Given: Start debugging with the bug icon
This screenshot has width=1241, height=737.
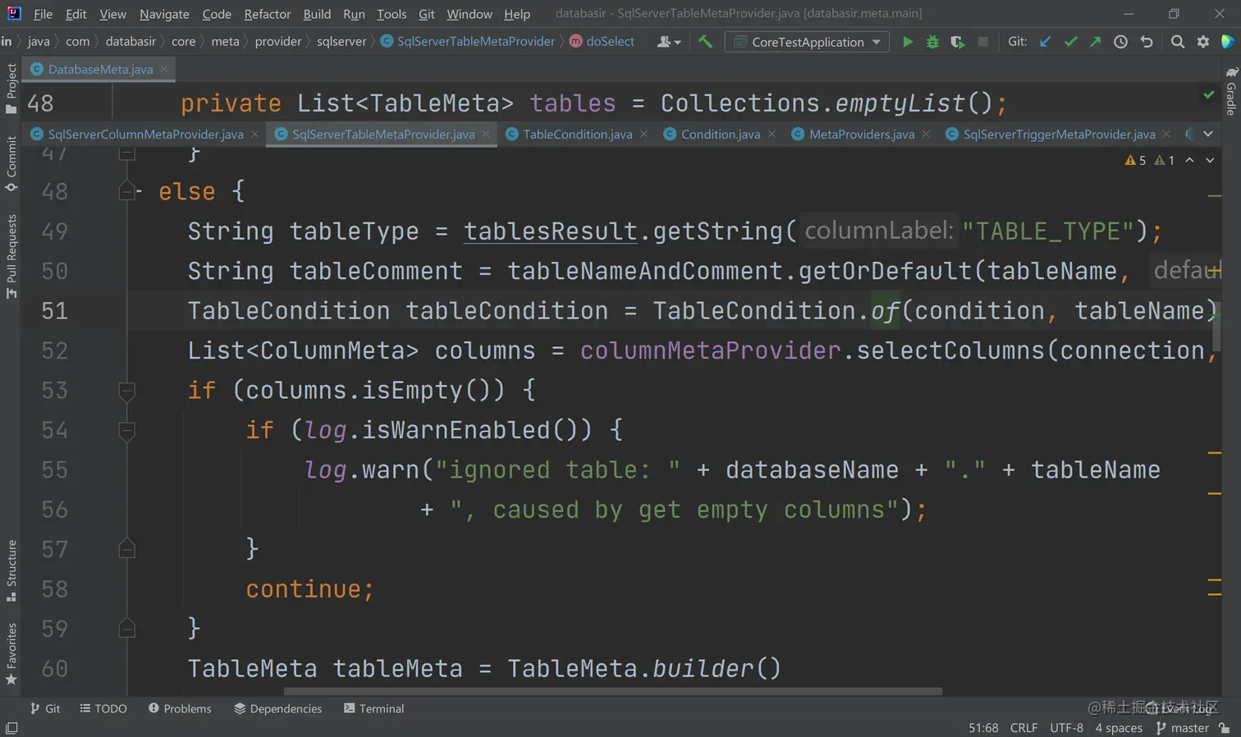Looking at the screenshot, I should tap(932, 42).
